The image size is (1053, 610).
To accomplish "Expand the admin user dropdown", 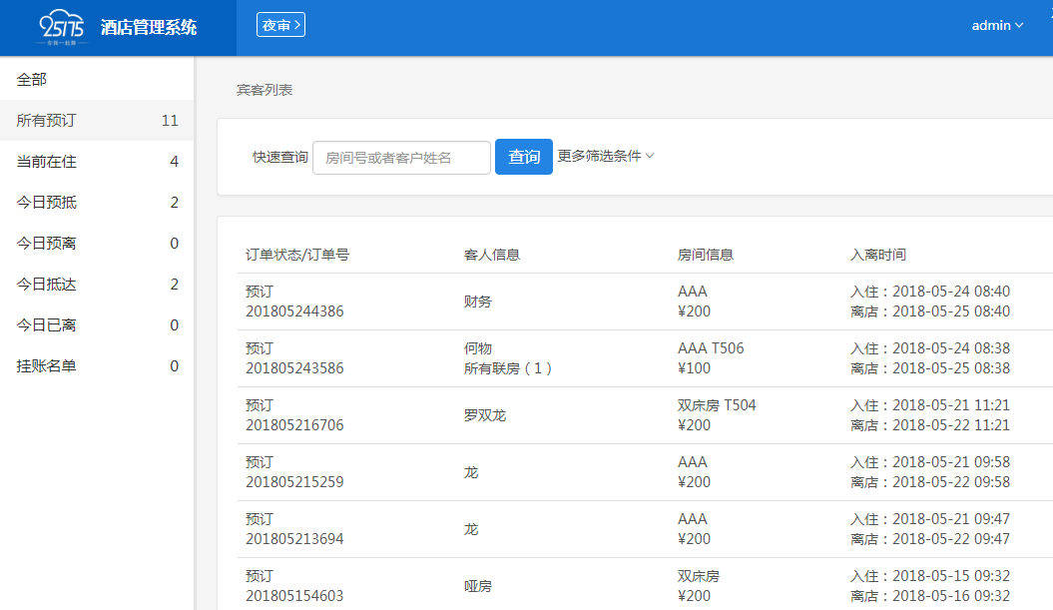I will [x=997, y=26].
